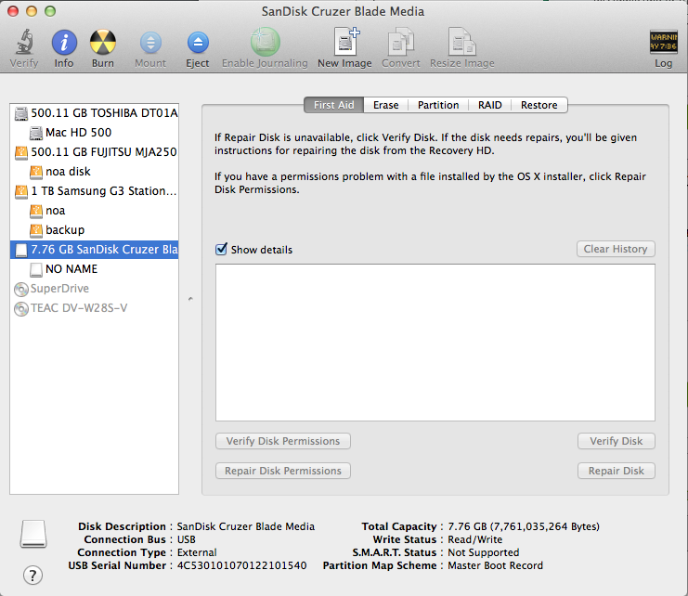Screen dimensions: 688x596
Task: Click the Resize Image toolbar icon
Action: pos(461,42)
